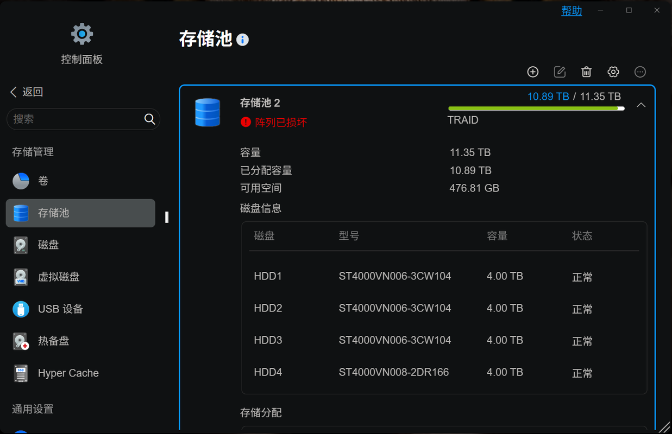Click the sidebar collapse handle
This screenshot has width=672, height=434.
point(167,217)
